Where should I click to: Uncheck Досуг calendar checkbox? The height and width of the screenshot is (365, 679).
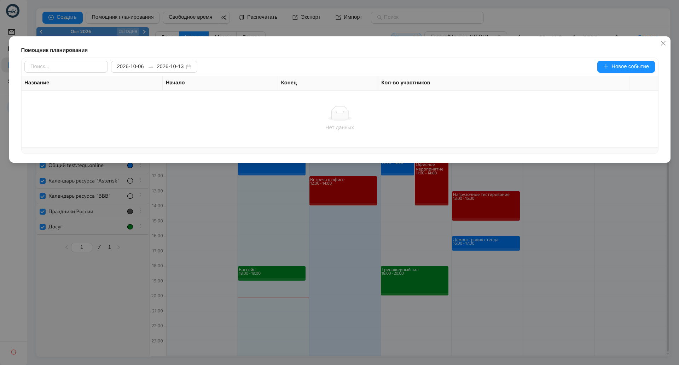[x=43, y=227]
